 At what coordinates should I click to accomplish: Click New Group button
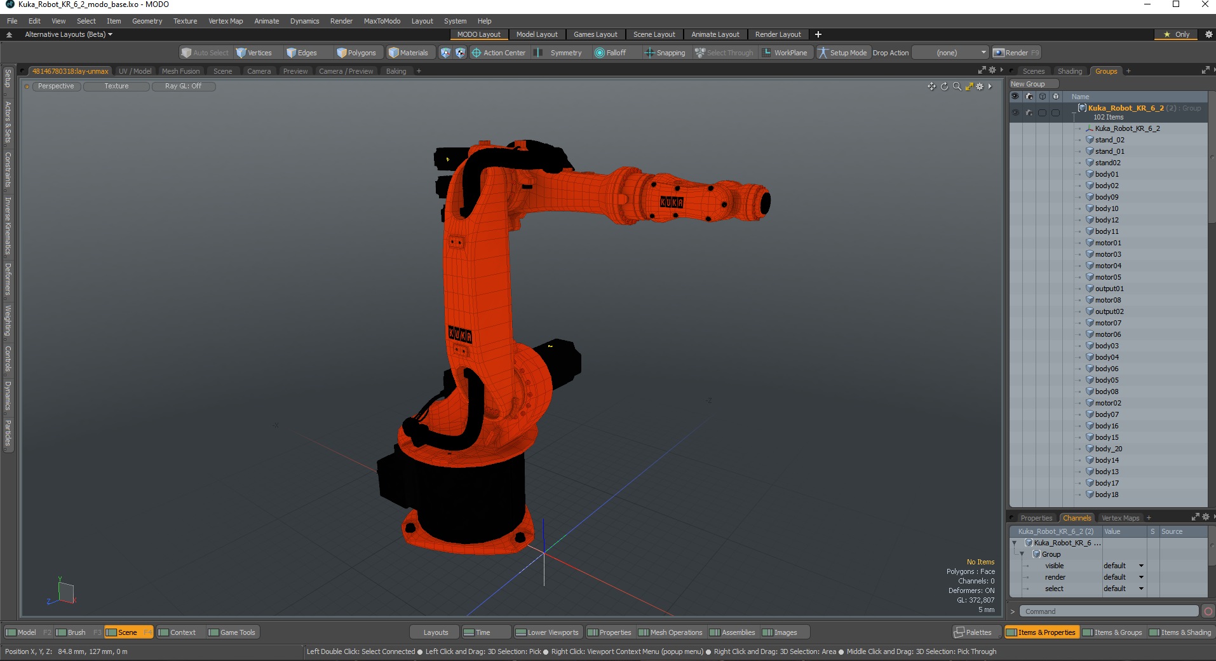[x=1033, y=84]
